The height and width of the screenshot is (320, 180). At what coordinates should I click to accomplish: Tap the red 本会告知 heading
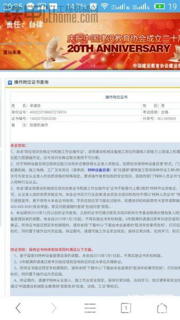pyautogui.click(x=19, y=145)
